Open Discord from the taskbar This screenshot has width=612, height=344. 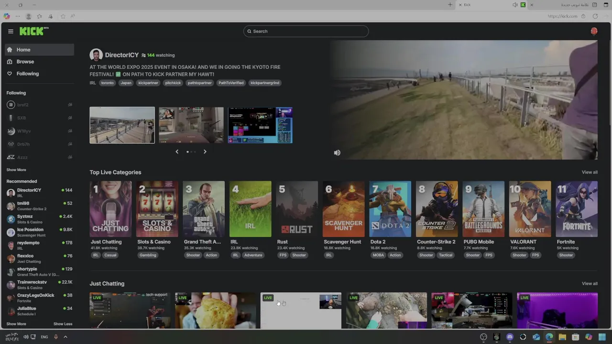tap(510, 337)
